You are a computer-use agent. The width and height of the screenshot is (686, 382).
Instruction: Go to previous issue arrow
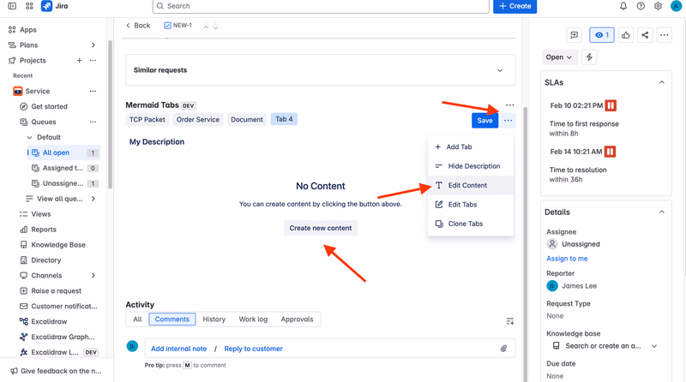206,27
